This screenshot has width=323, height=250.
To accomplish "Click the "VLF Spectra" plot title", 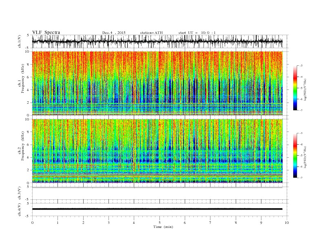I will point(46,32).
